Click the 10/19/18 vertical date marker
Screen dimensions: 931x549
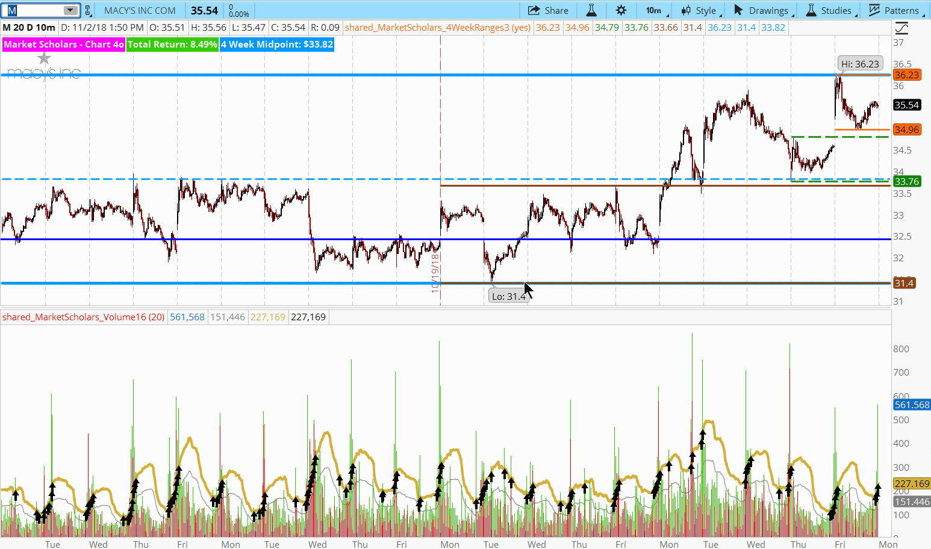tap(435, 273)
